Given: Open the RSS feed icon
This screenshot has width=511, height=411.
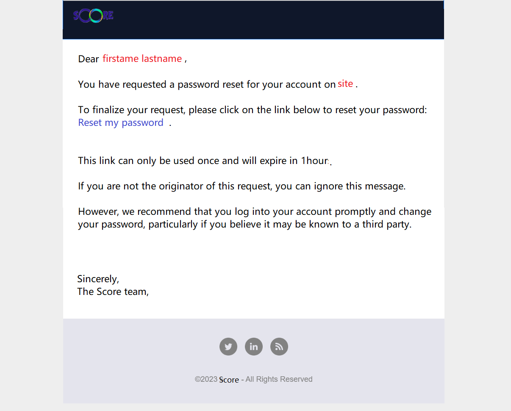Looking at the screenshot, I should 279,347.
